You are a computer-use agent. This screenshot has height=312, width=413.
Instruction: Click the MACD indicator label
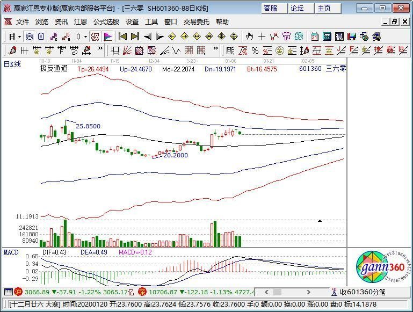(x=11, y=252)
